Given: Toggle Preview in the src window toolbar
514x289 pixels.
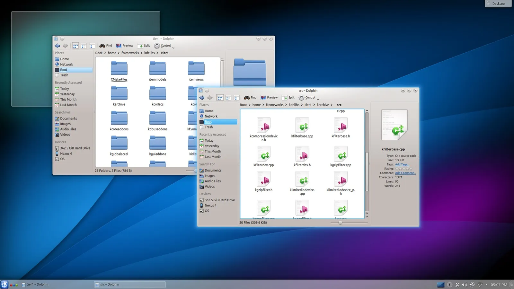Looking at the screenshot, I should (x=269, y=98).
